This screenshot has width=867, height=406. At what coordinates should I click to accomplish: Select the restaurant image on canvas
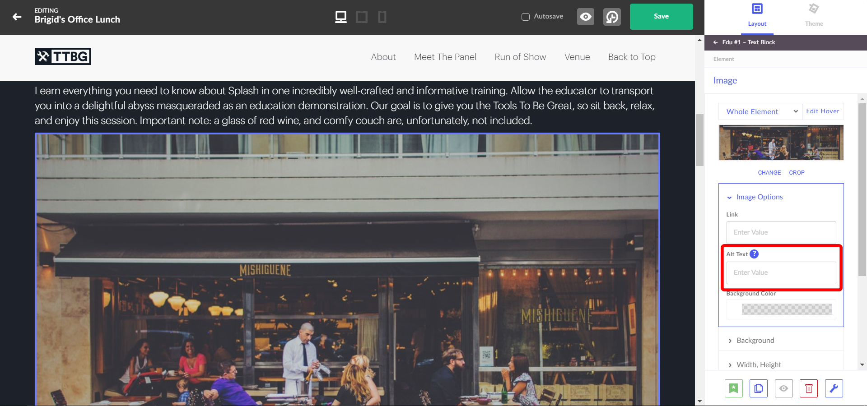pos(347,269)
